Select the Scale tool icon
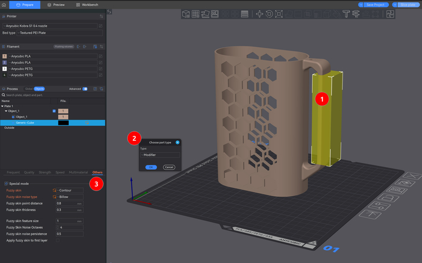This screenshot has height=263, width=422. click(279, 14)
